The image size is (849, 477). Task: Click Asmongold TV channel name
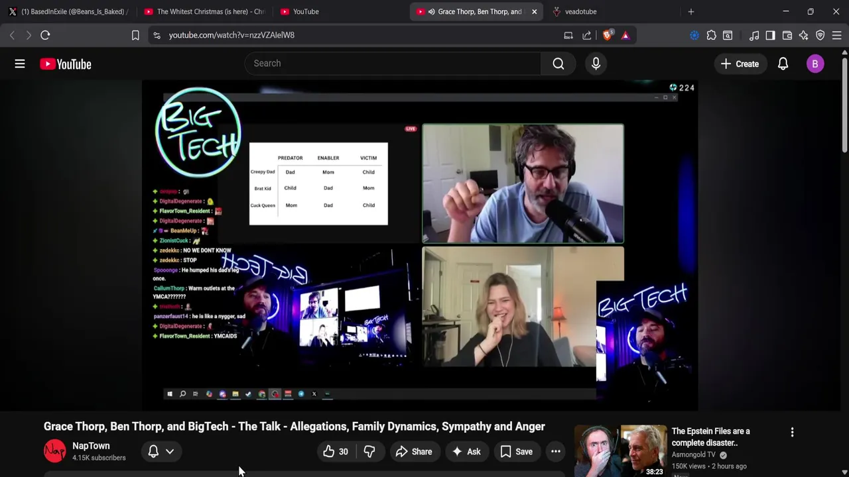693,455
